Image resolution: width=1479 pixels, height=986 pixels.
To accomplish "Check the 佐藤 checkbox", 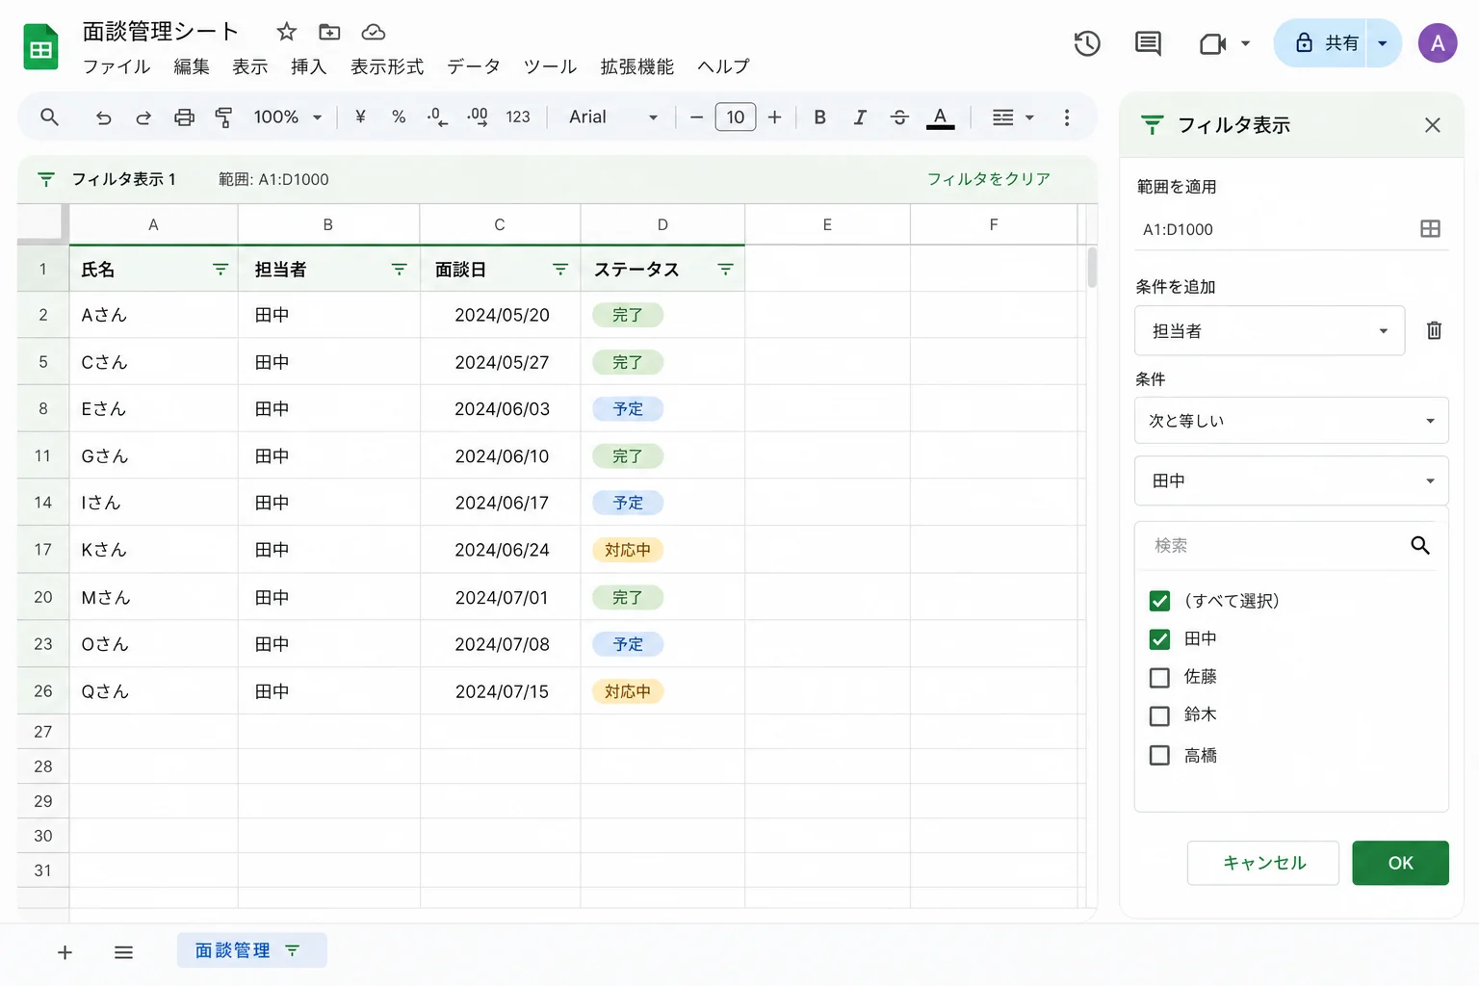I will [x=1159, y=678].
